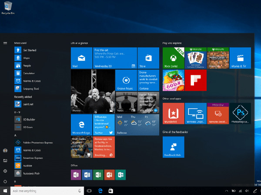This screenshot has width=261, height=195.
Task: Click the Office group title
Action: pyautogui.click(x=74, y=166)
